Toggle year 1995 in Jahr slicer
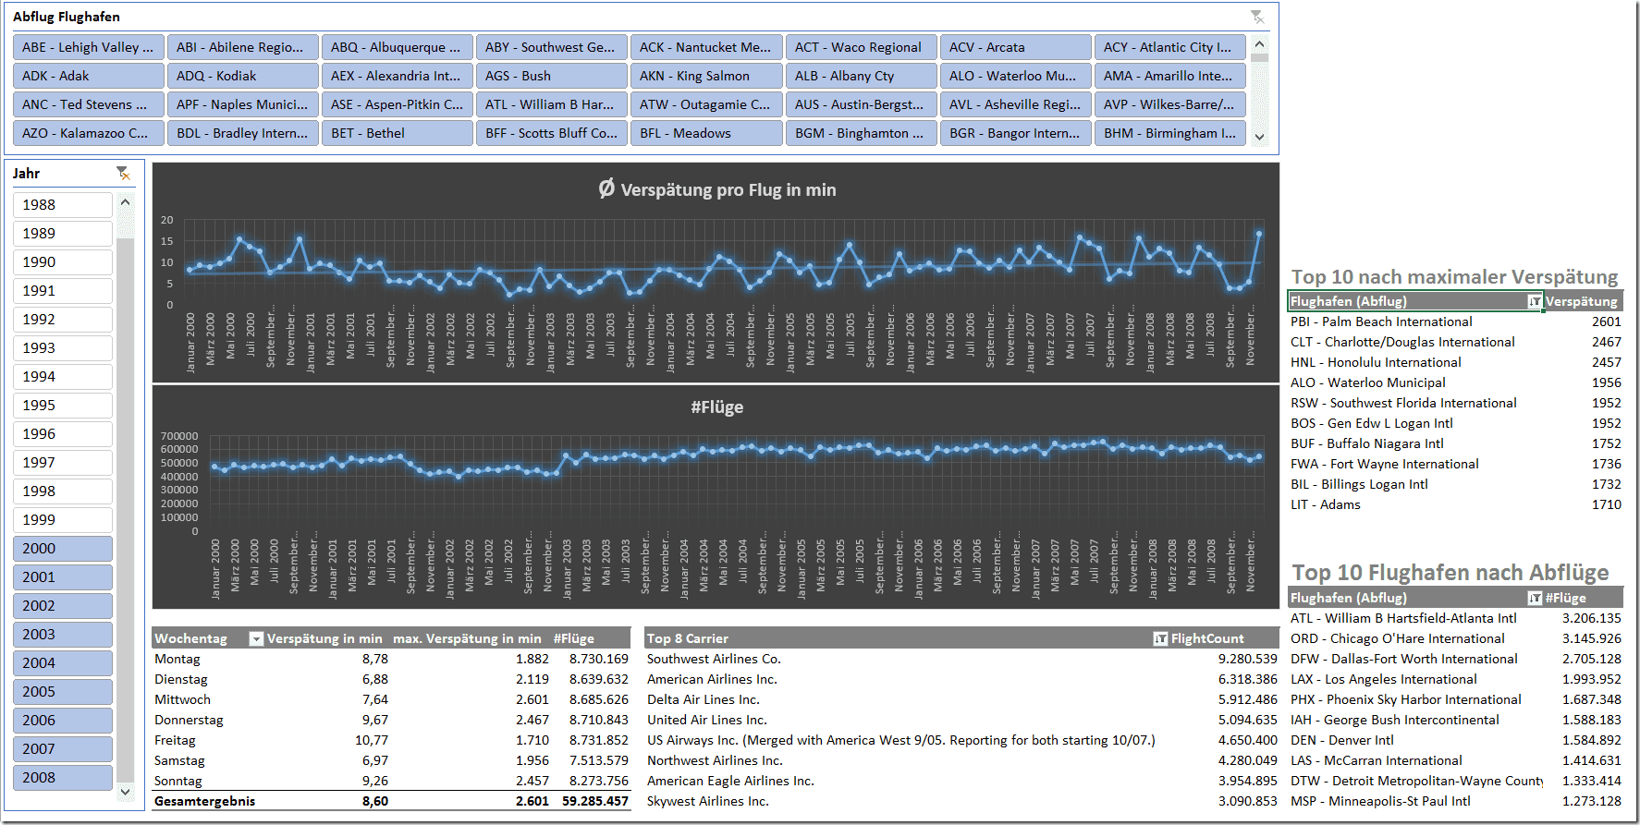Image resolution: width=1640 pixels, height=825 pixels. [x=63, y=405]
